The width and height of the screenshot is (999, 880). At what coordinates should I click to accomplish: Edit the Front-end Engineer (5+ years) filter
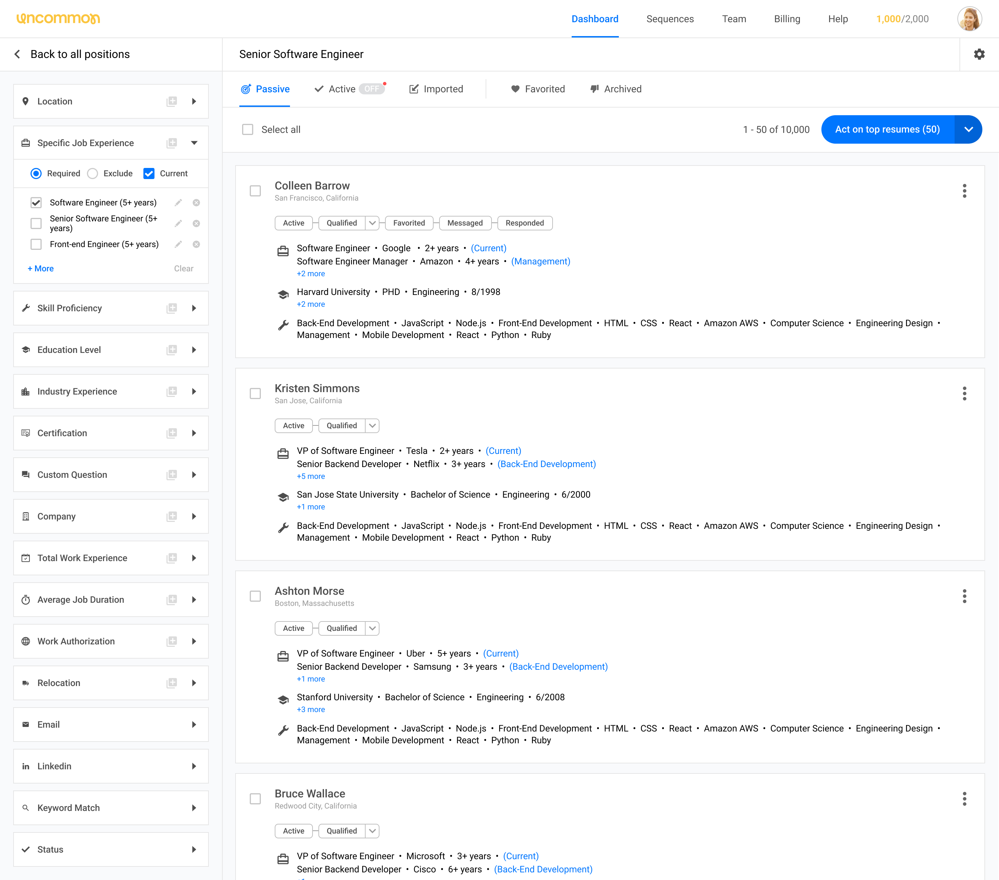coord(178,244)
